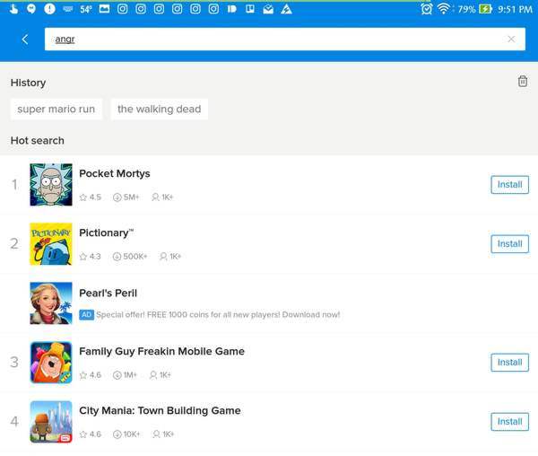Open City Mania app icon
Image resolution: width=538 pixels, height=456 pixels.
[x=51, y=422]
